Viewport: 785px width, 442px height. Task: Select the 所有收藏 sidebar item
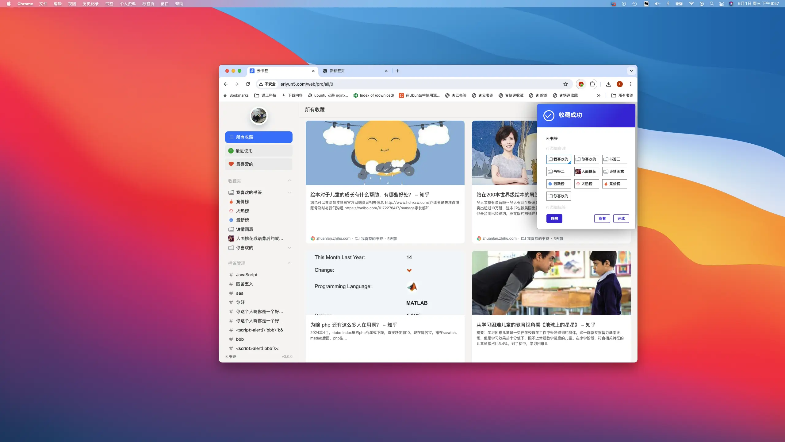click(x=259, y=137)
